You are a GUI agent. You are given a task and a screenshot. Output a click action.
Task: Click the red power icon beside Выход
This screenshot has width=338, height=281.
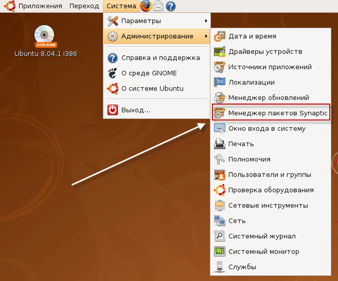point(113,110)
